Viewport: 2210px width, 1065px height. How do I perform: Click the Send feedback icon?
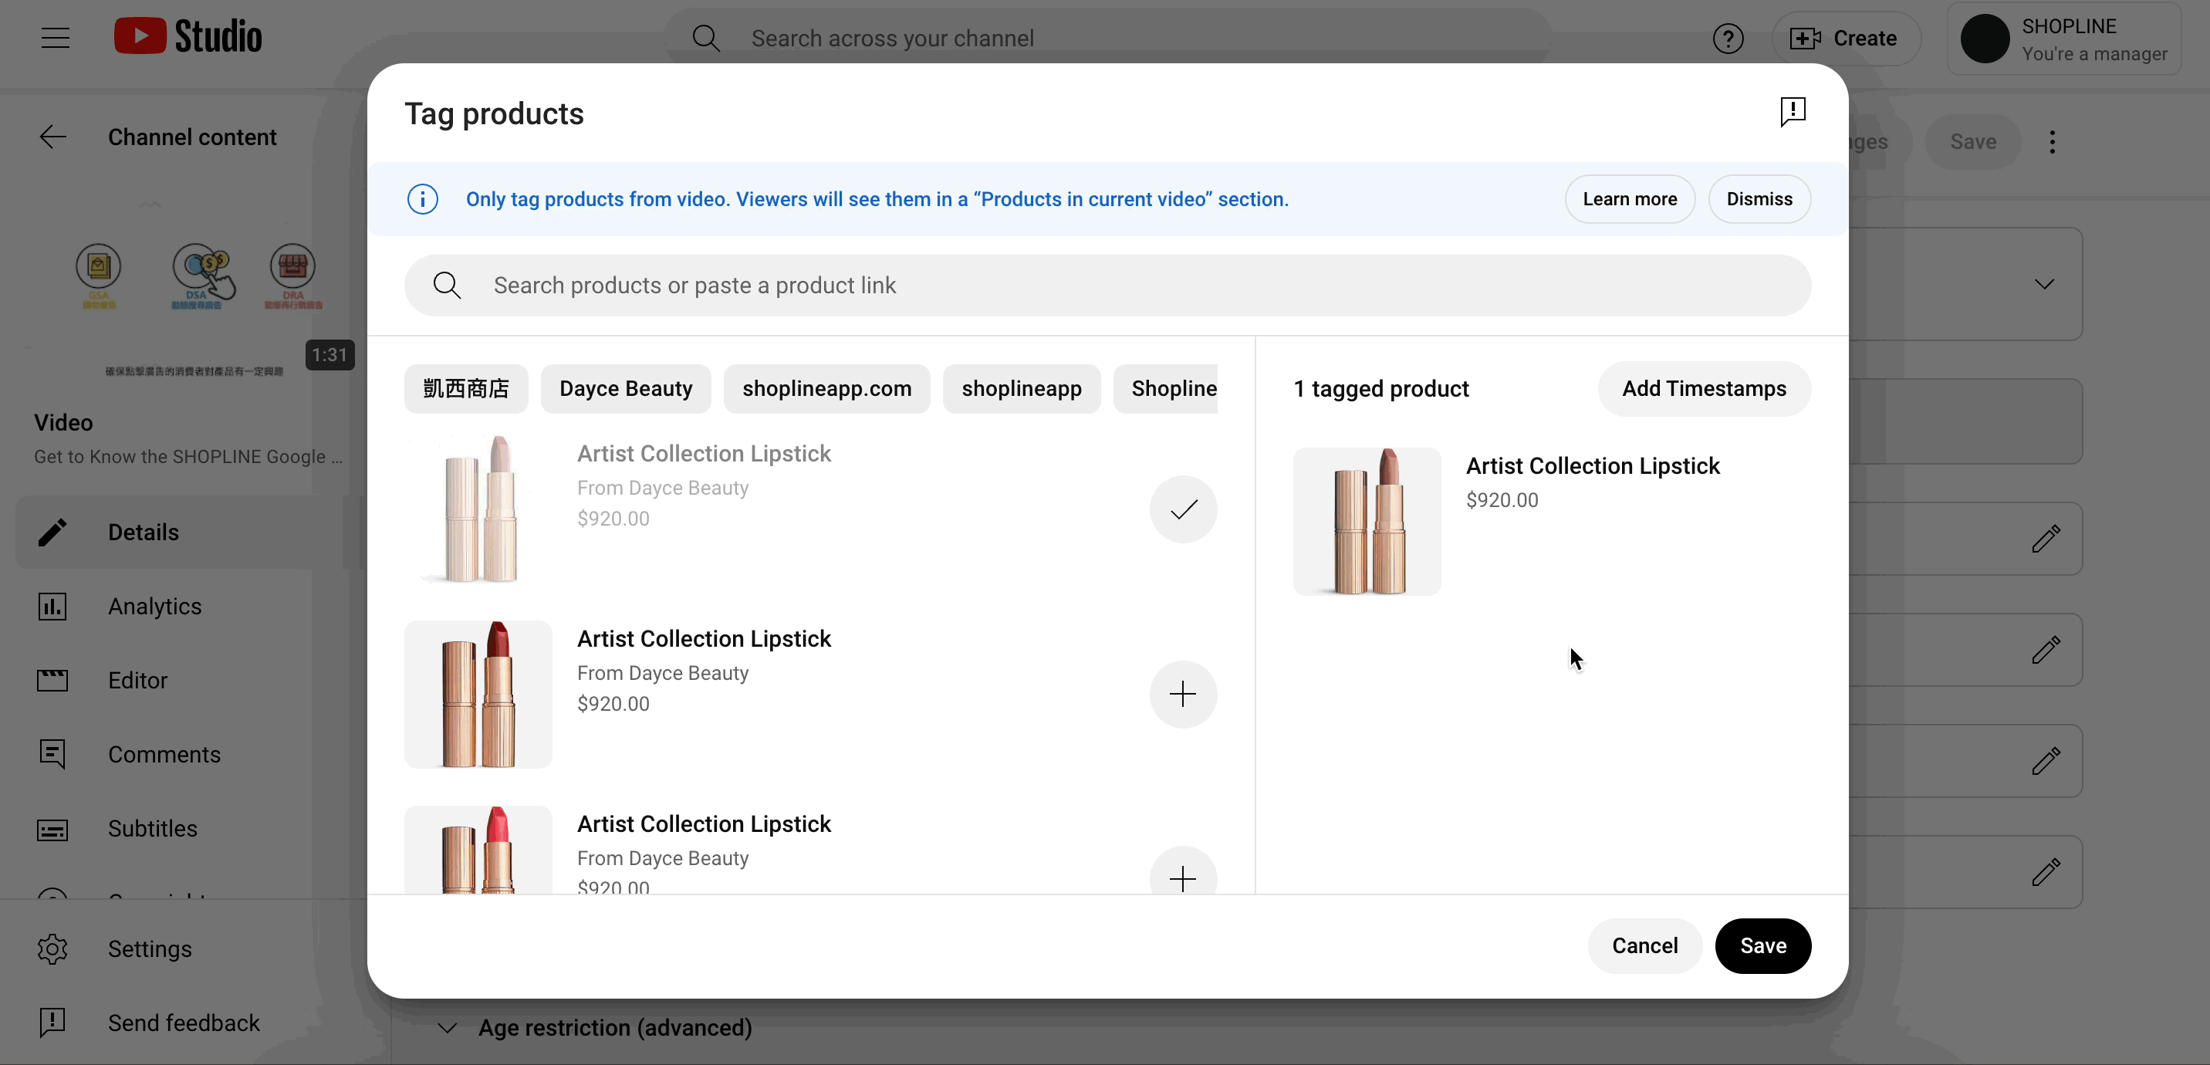tap(52, 1023)
